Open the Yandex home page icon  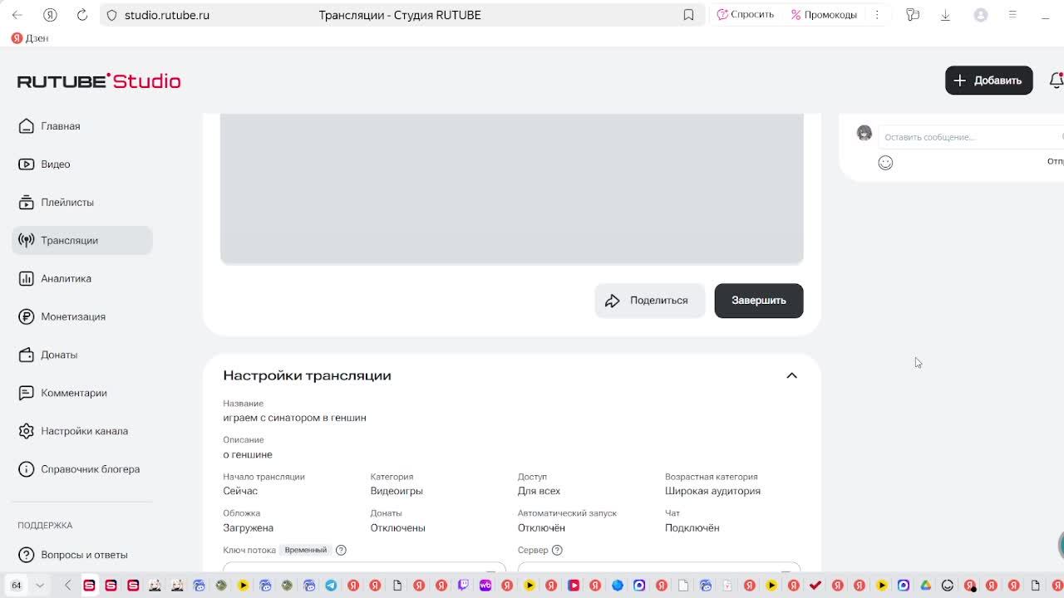(x=50, y=15)
